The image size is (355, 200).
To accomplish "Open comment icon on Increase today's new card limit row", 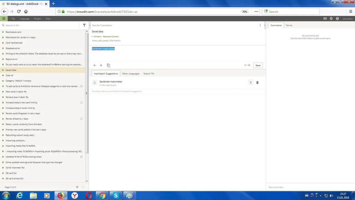I will (x=82, y=102).
